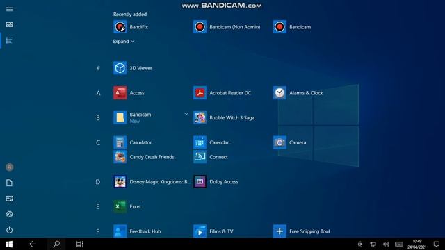This screenshot has width=445, height=250.
Task: Jump to letter section C
Action: (x=98, y=142)
